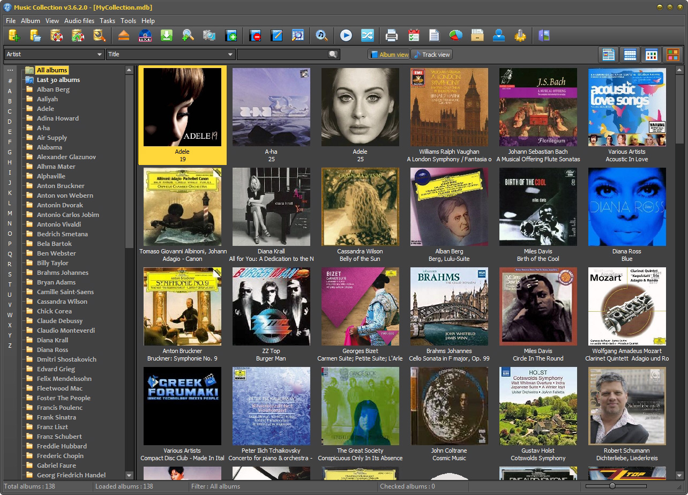
Task: Toggle Track view mode
Action: pyautogui.click(x=432, y=55)
